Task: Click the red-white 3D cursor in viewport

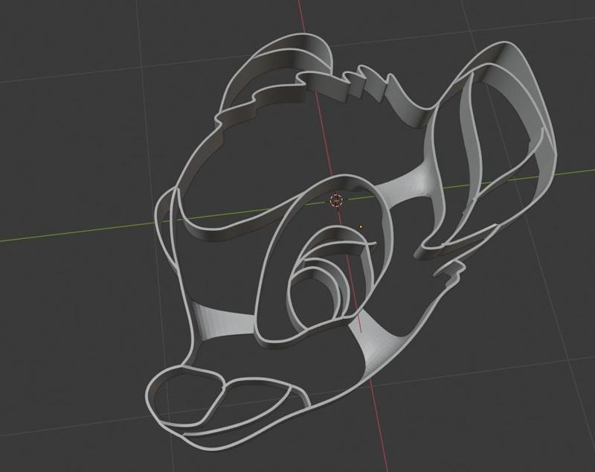Action: click(x=336, y=200)
